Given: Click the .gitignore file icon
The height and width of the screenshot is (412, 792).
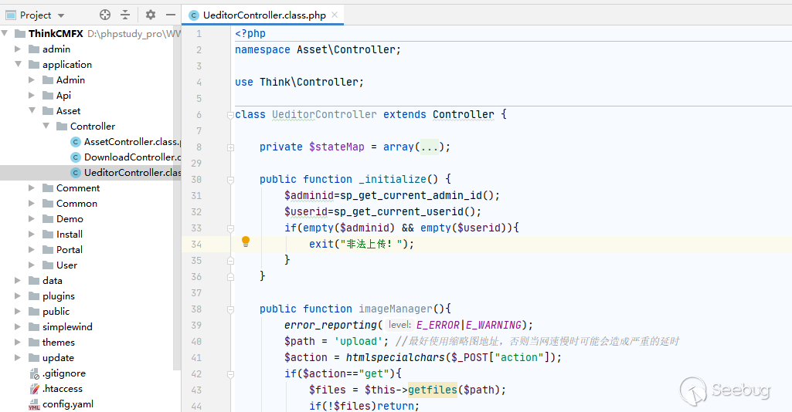Looking at the screenshot, I should pyautogui.click(x=34, y=373).
